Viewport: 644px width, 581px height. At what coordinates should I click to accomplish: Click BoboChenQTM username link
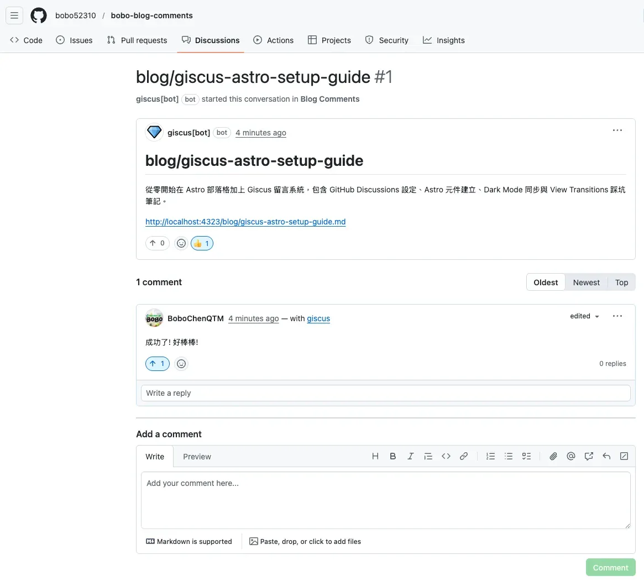pos(196,318)
